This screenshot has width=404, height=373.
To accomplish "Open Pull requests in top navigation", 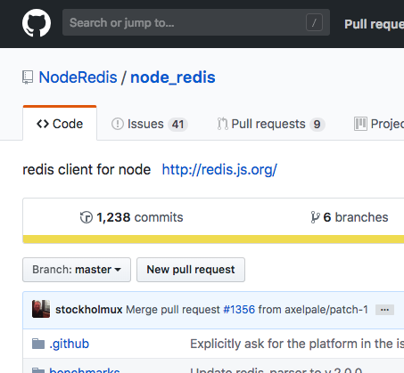I will click(x=374, y=24).
